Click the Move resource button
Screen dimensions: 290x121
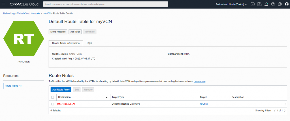[58, 32]
